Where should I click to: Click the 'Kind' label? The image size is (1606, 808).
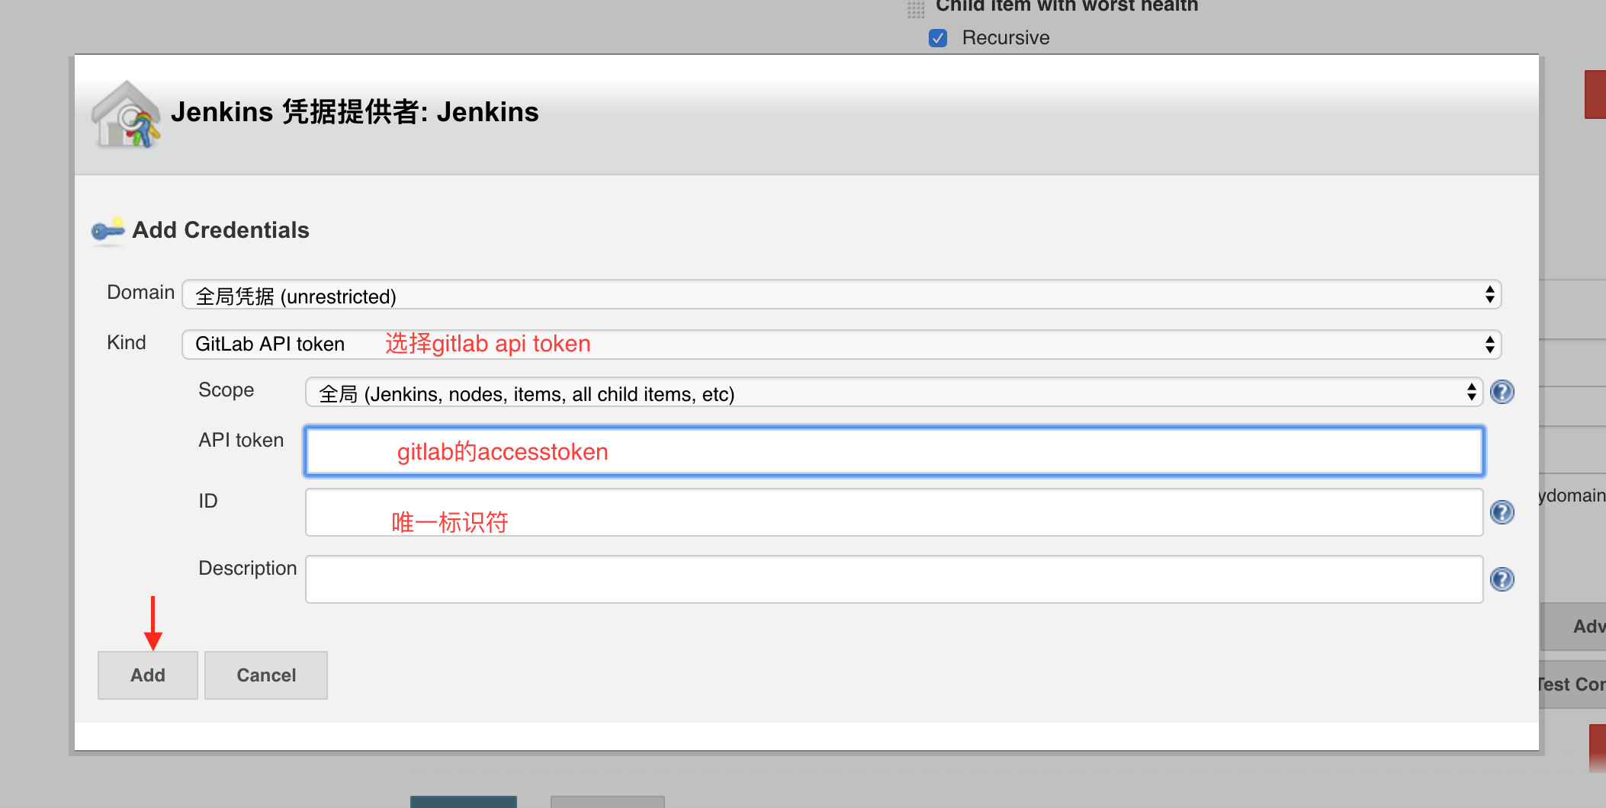[x=127, y=343]
